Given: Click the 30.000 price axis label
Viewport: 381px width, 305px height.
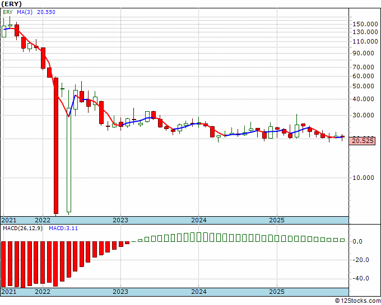Looking at the screenshot, I should point(363,115).
